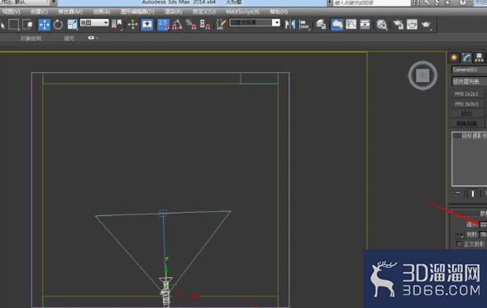Image resolution: width=487 pixels, height=308 pixels.
Task: Click the FFD 3x3x3 modifier button
Action: pos(467,104)
